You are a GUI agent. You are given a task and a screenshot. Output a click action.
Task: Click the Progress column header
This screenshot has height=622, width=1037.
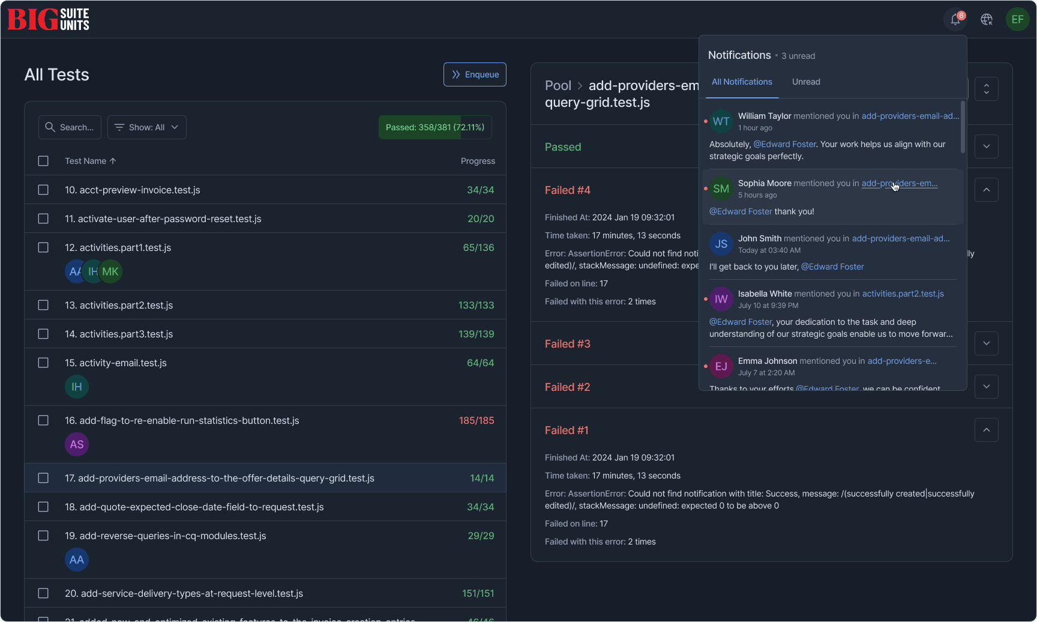[478, 161]
